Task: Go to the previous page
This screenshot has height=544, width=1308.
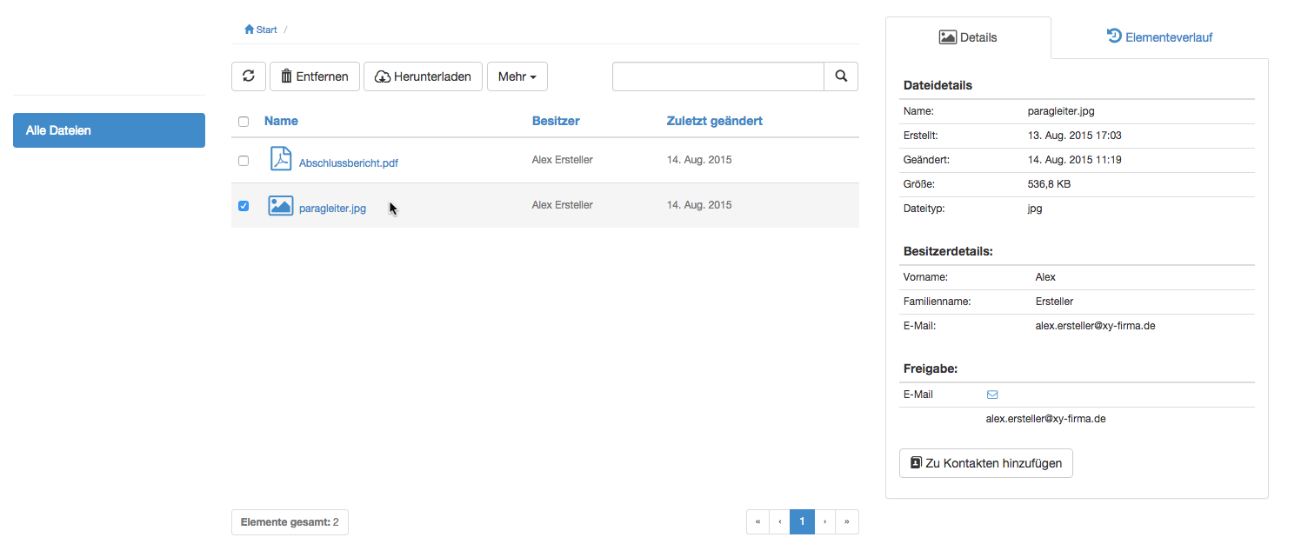Action: (x=780, y=521)
